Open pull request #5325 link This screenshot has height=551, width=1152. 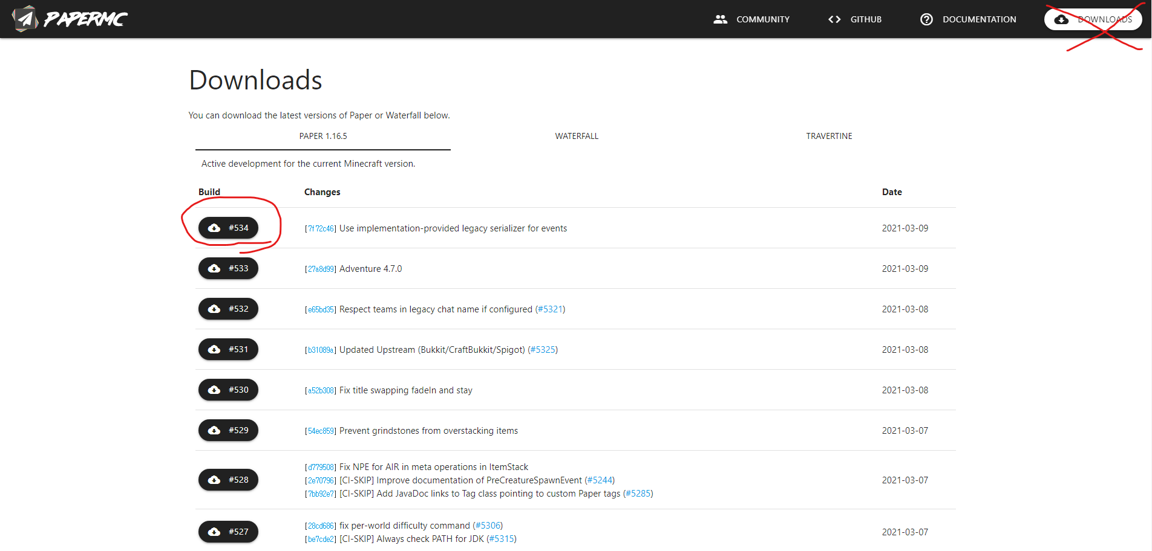point(543,350)
